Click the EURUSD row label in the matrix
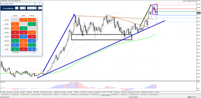This screenshot has width=201, height=98. point(7,20)
